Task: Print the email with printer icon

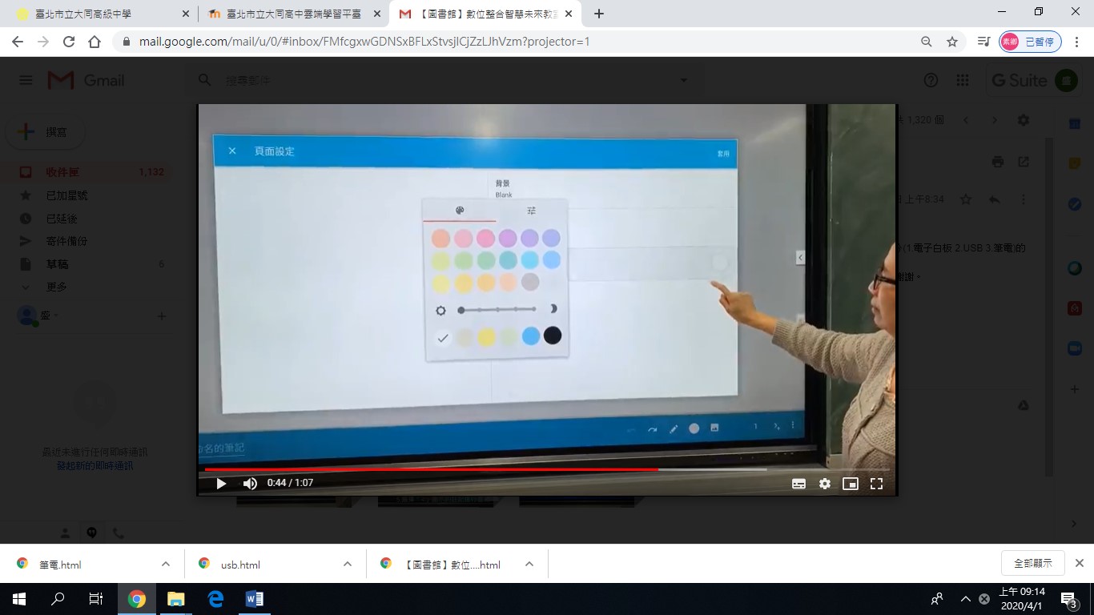Action: click(x=998, y=162)
